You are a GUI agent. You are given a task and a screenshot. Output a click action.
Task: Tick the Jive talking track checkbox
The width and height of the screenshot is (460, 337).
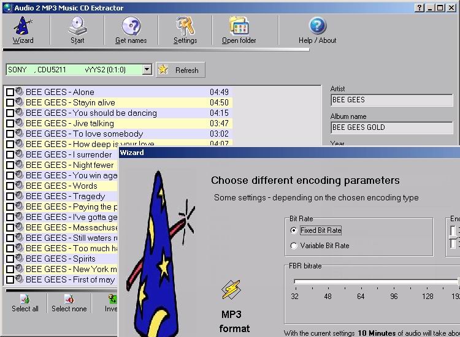(x=10, y=123)
